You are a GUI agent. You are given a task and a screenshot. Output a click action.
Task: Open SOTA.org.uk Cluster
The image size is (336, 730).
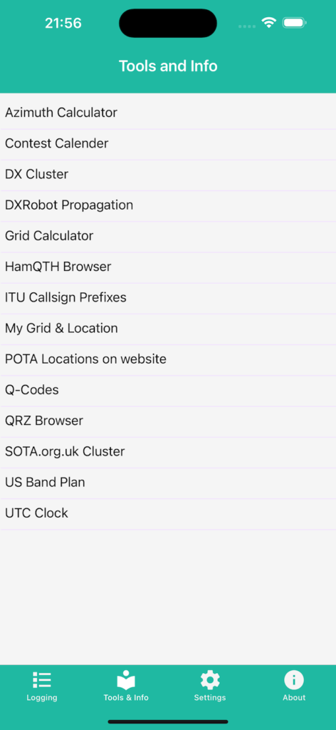pos(168,451)
